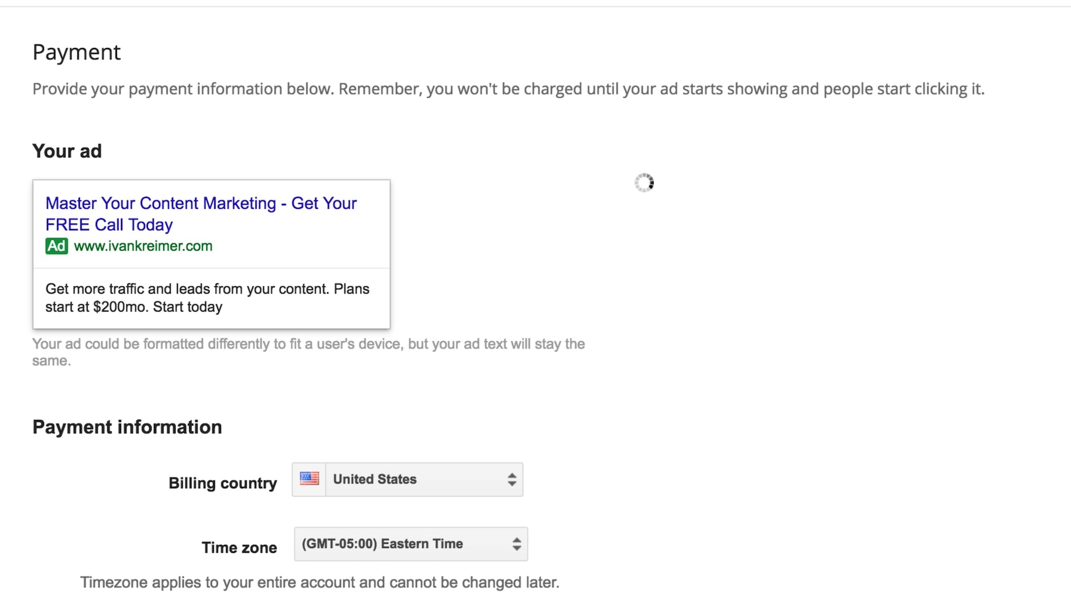This screenshot has width=1071, height=602.
Task: Click the FREE Call Today headline line
Action: point(109,225)
